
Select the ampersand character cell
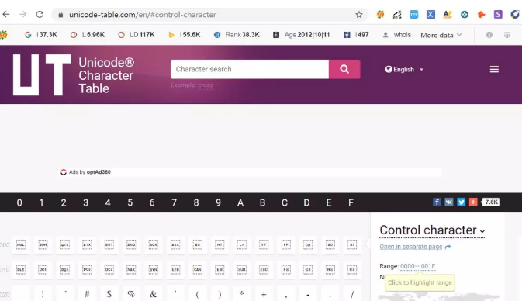point(153,294)
